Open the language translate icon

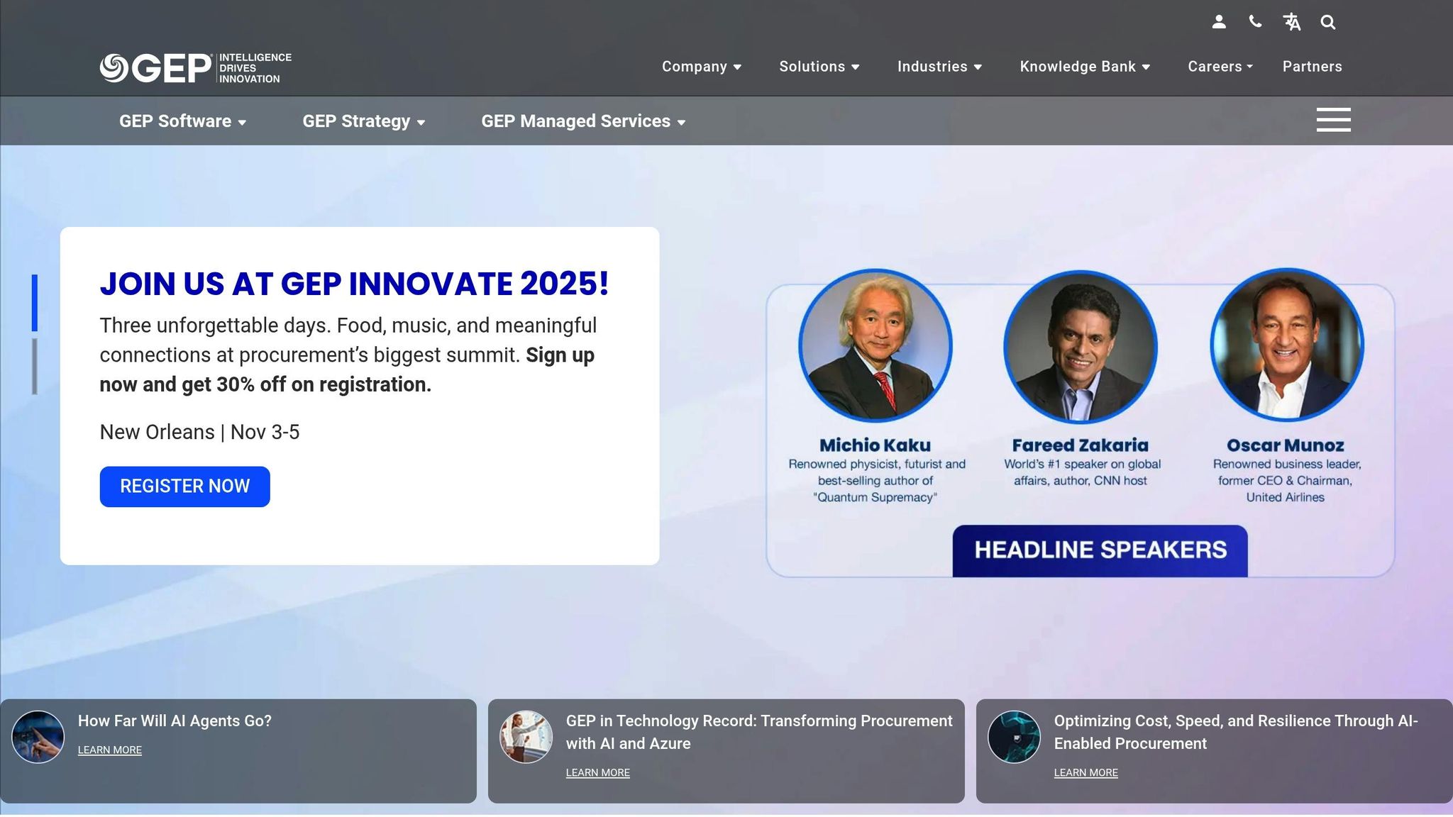(x=1292, y=22)
